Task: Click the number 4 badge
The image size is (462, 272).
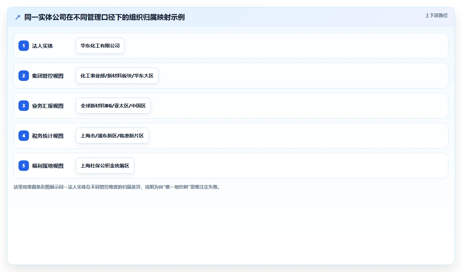Action: [x=24, y=136]
